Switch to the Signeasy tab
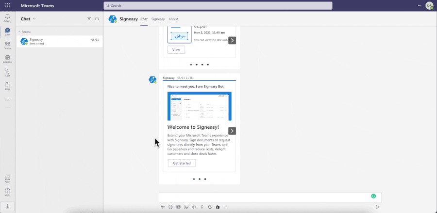Image resolution: width=437 pixels, height=213 pixels. coord(158,19)
